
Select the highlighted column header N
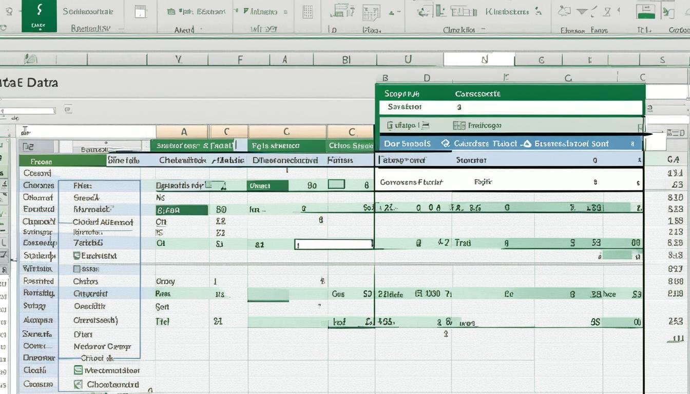pyautogui.click(x=480, y=60)
